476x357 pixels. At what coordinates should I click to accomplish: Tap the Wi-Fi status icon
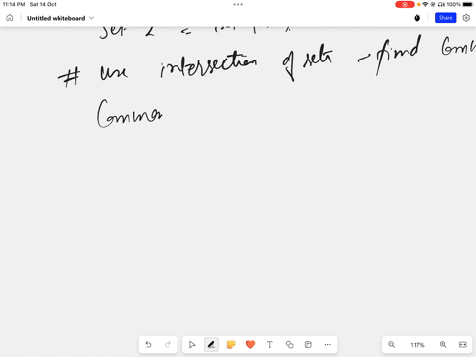(425, 4)
